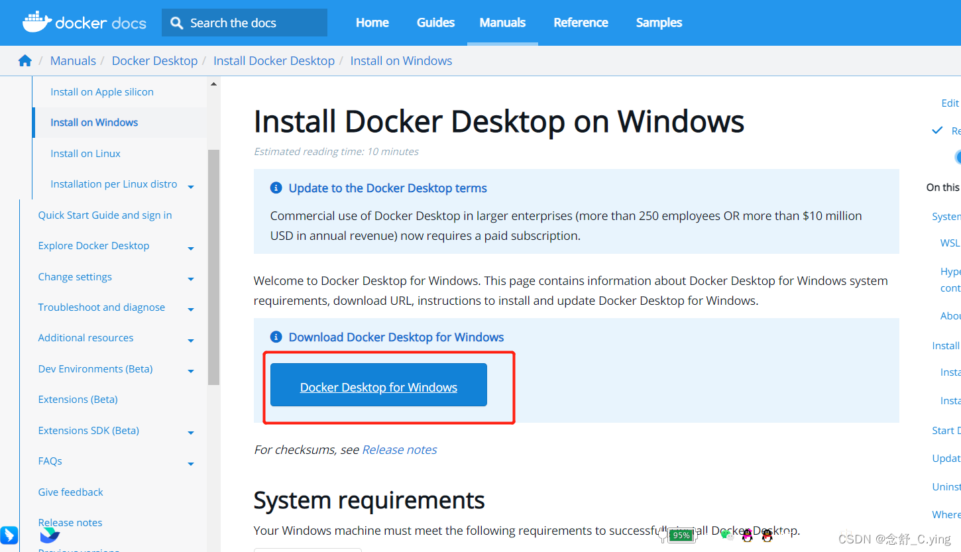Click Install Docker Desktop on Windows title
The height and width of the screenshot is (552, 961).
coord(499,122)
